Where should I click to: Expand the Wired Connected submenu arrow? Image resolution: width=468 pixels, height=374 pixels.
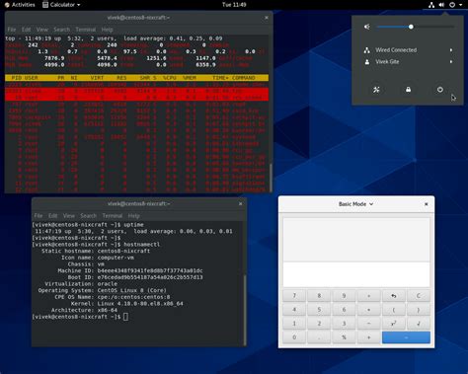(451, 50)
